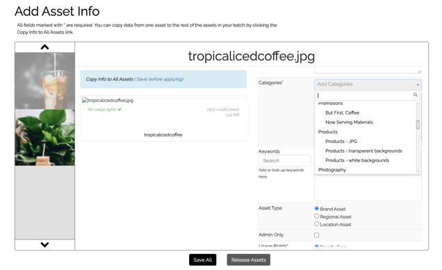Click the No usage rights status text

(101, 110)
